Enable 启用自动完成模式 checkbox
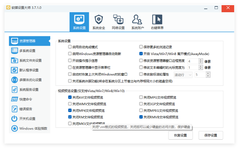Screen dimensions: 239x148 70,47
